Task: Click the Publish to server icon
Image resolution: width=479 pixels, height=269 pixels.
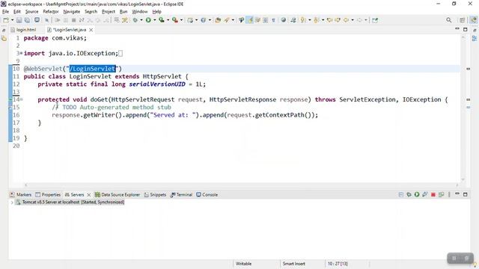Action: click(x=441, y=194)
